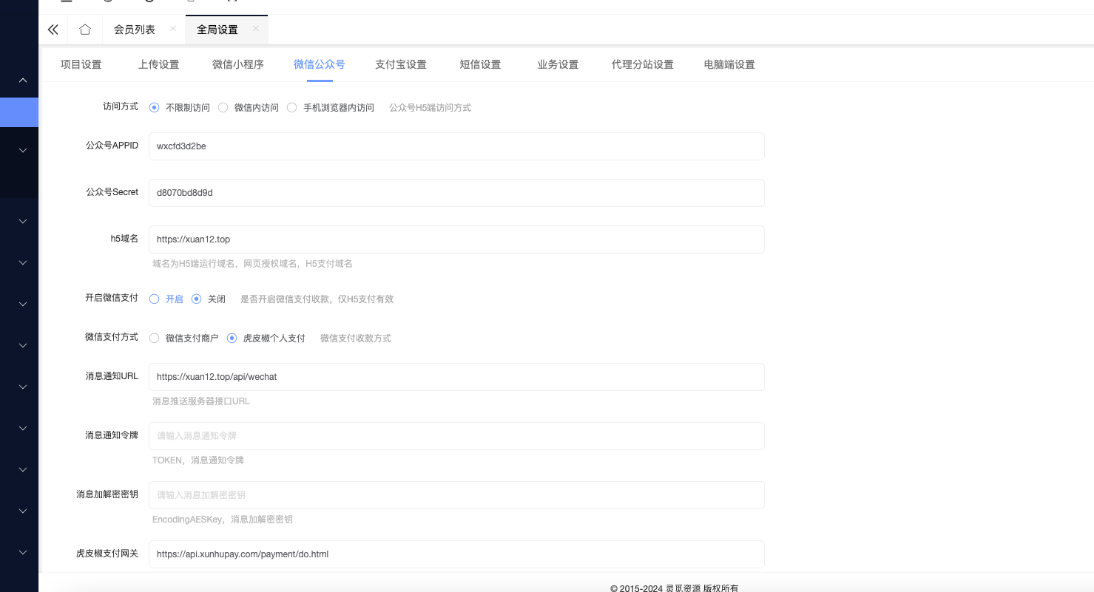This screenshot has width=1094, height=592.
Task: Switch to the 支付宝设置 settings tab
Action: point(400,64)
